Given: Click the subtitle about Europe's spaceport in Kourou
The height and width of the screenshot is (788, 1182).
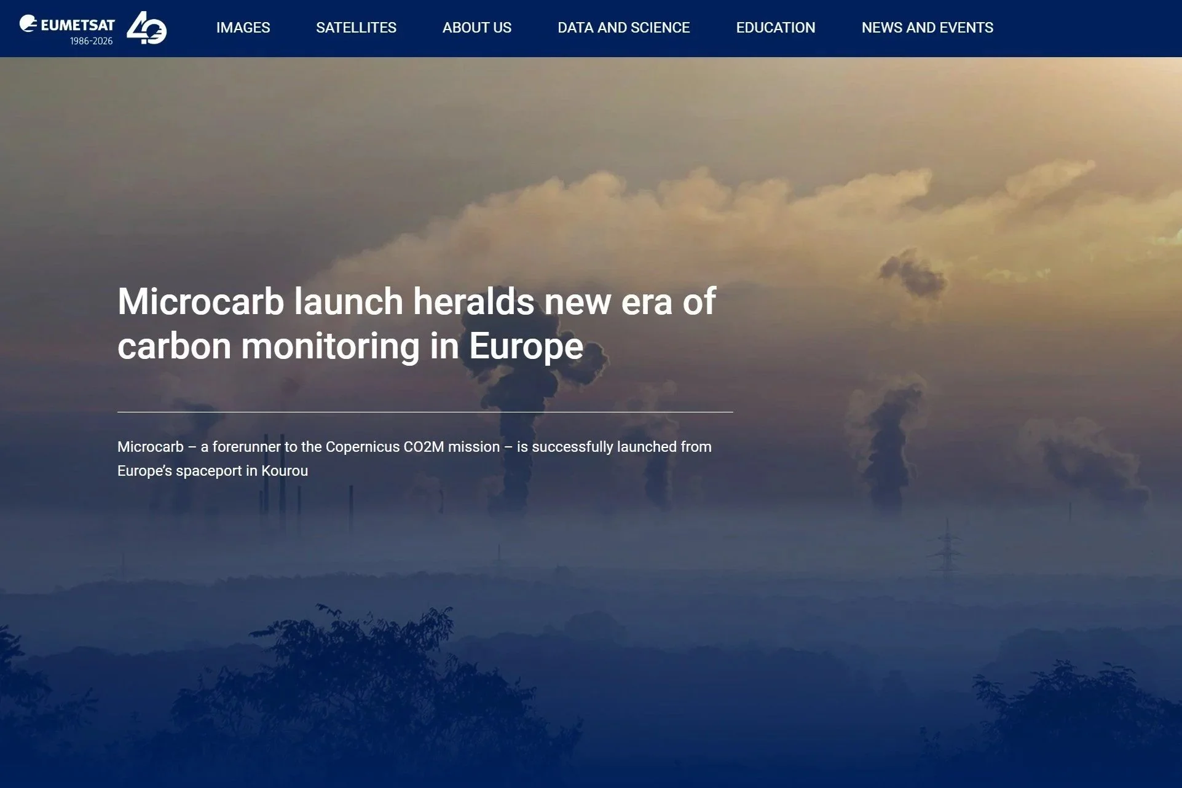Looking at the screenshot, I should (x=213, y=470).
